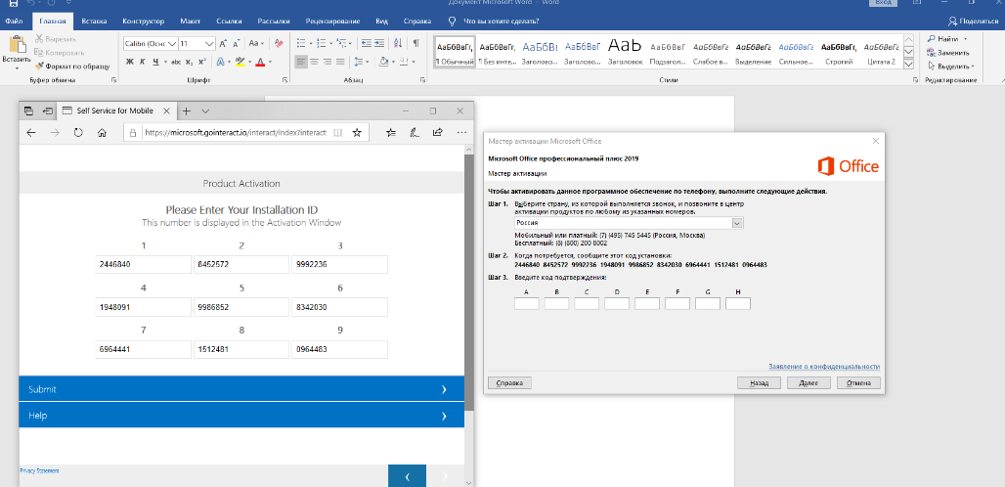The height and width of the screenshot is (487, 1005).
Task: Click Отмена in Office activation wizard
Action: point(858,383)
